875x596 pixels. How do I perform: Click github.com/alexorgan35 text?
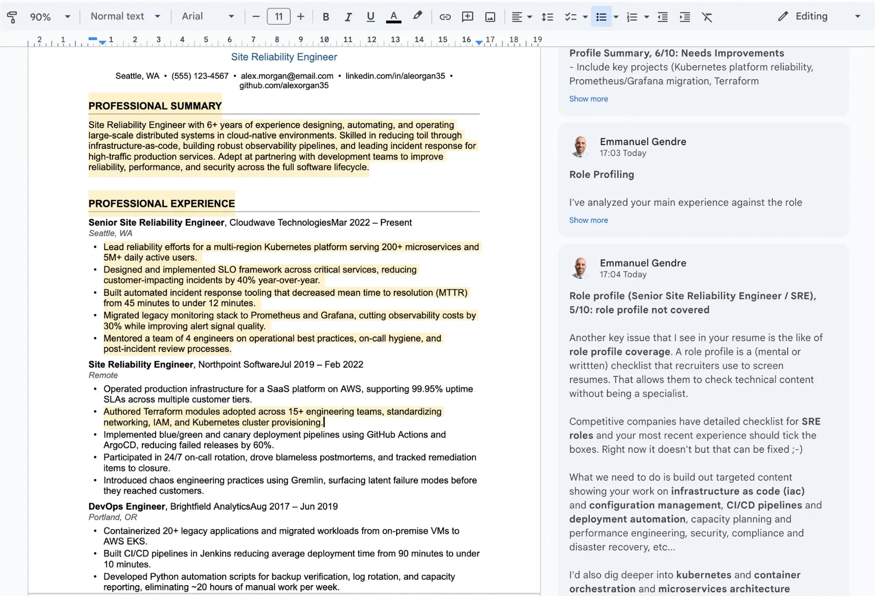tap(284, 86)
